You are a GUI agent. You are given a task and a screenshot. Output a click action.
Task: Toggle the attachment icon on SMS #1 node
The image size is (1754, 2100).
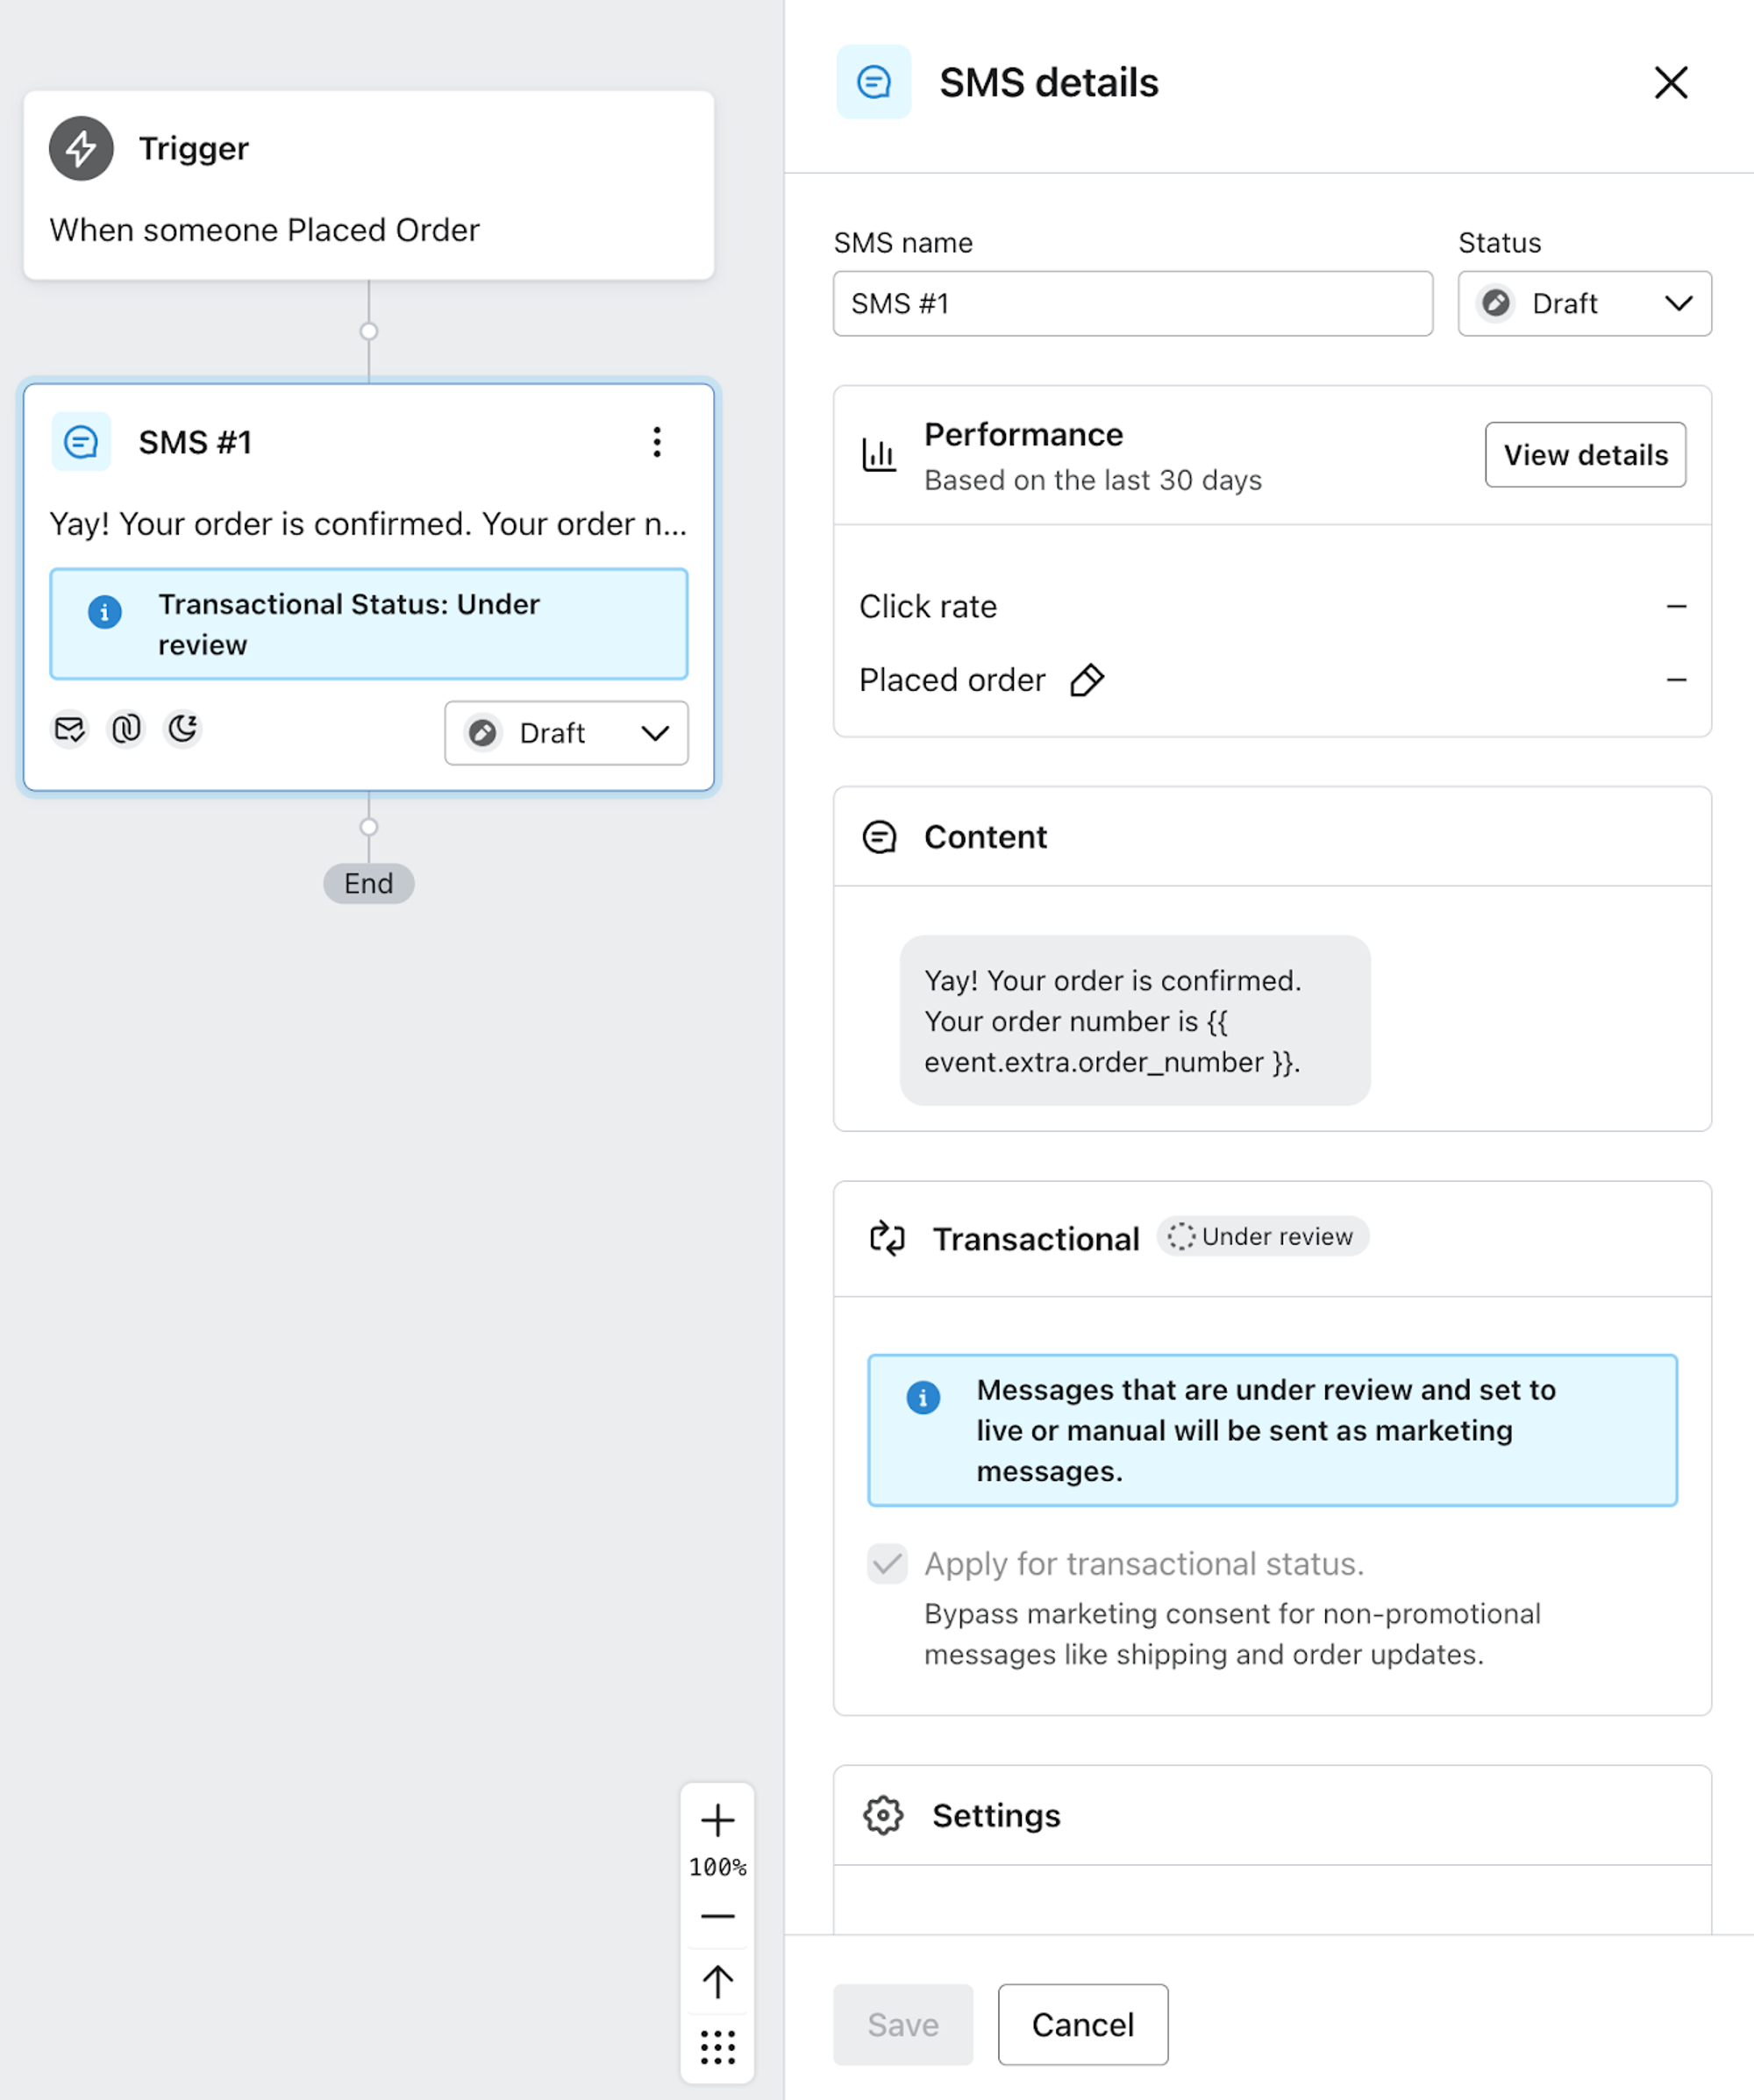coord(129,732)
